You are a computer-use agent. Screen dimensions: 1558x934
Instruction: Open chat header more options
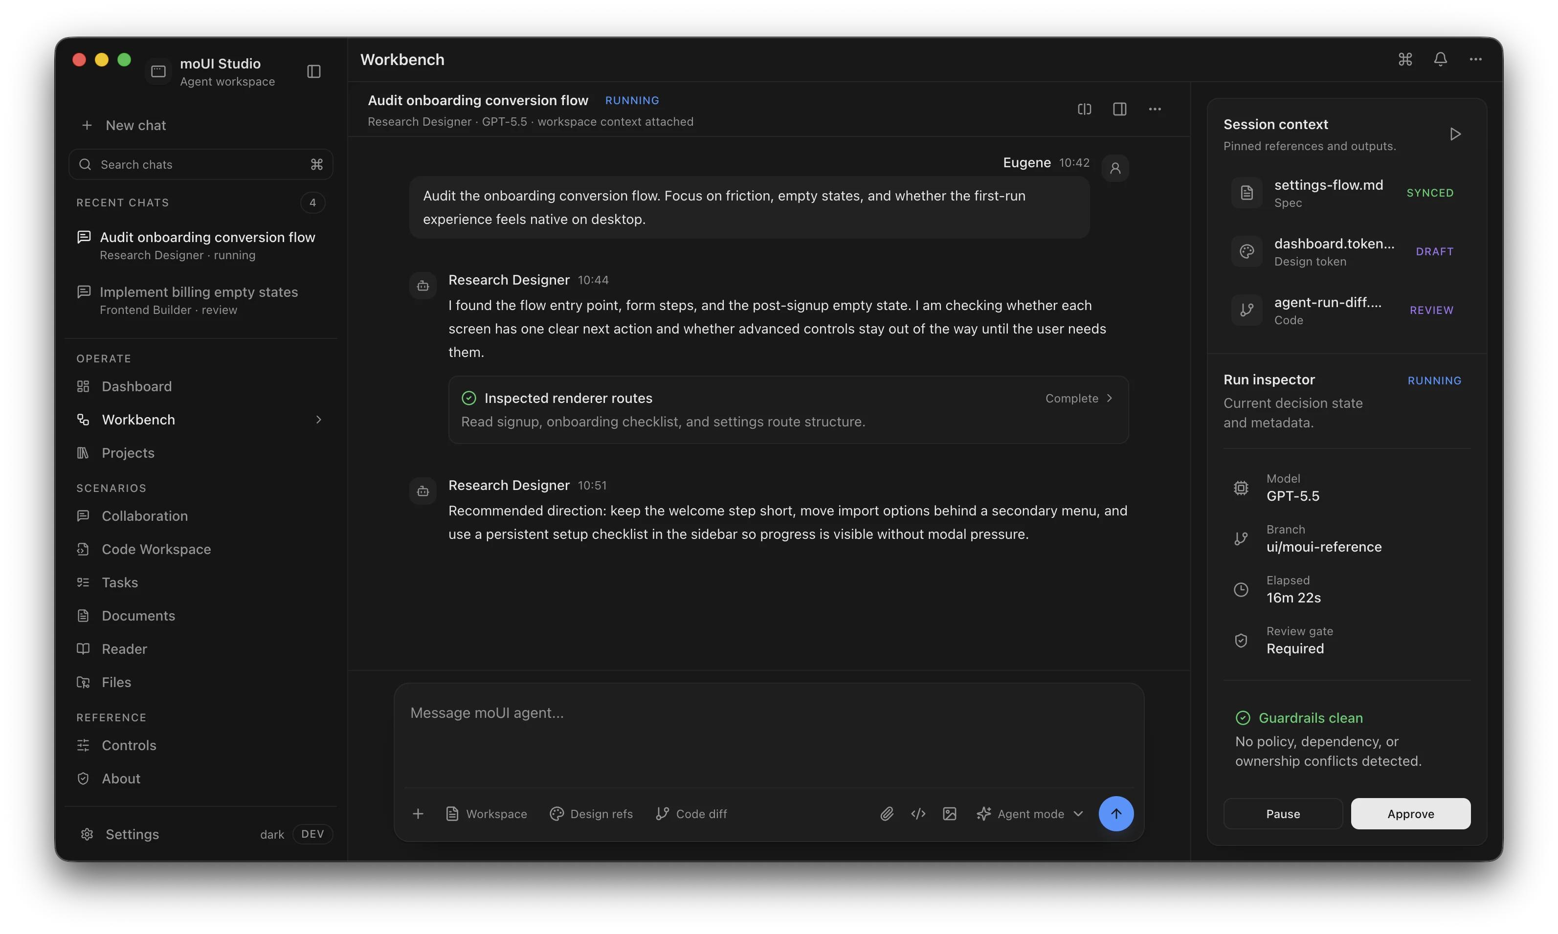pyautogui.click(x=1155, y=109)
